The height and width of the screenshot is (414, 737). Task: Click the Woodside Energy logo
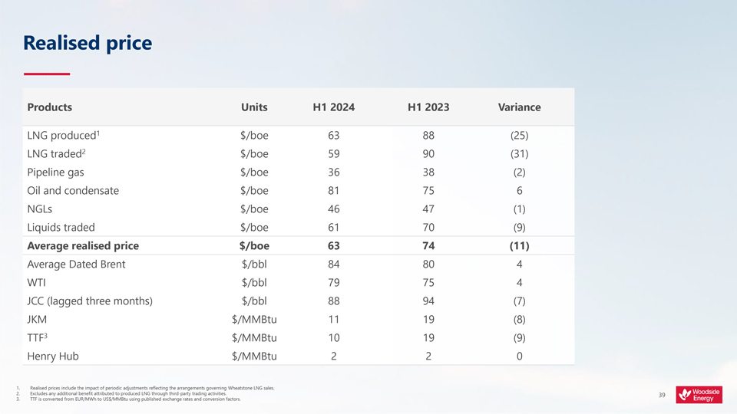[x=699, y=394]
